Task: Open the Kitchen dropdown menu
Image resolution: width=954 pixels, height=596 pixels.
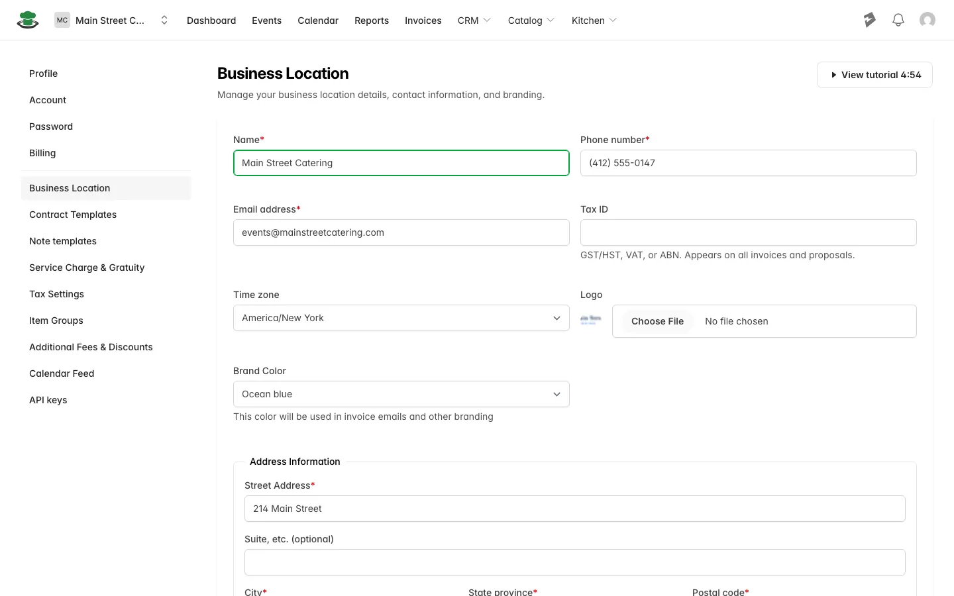Action: pos(594,21)
